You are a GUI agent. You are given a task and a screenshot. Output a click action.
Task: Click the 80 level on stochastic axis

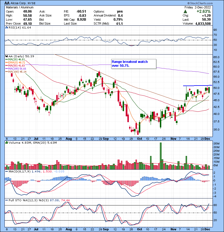[215, 205]
